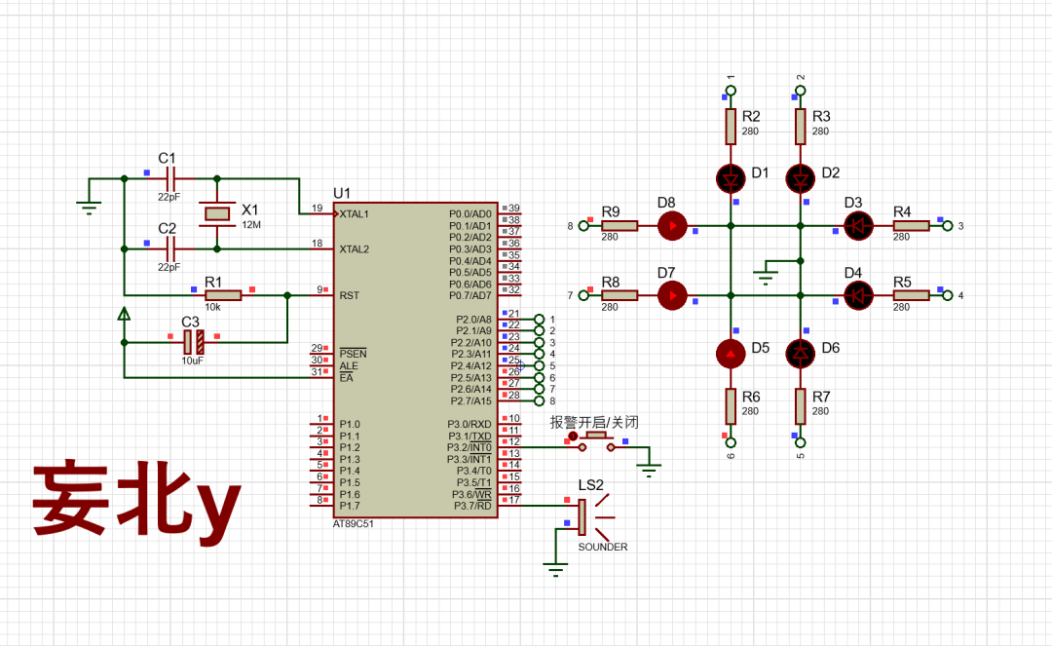Click terminal below resistor R7
The width and height of the screenshot is (1052, 646).
tap(801, 442)
